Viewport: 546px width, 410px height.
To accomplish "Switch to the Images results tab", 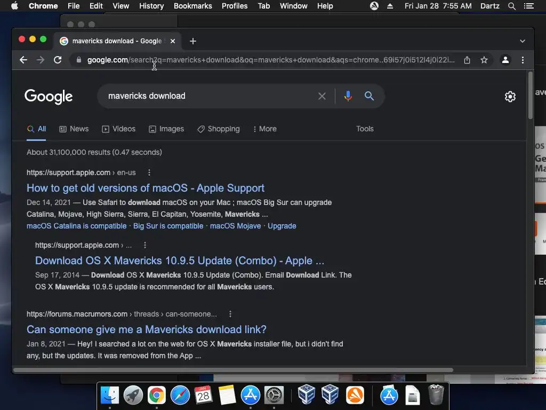I will [x=166, y=129].
